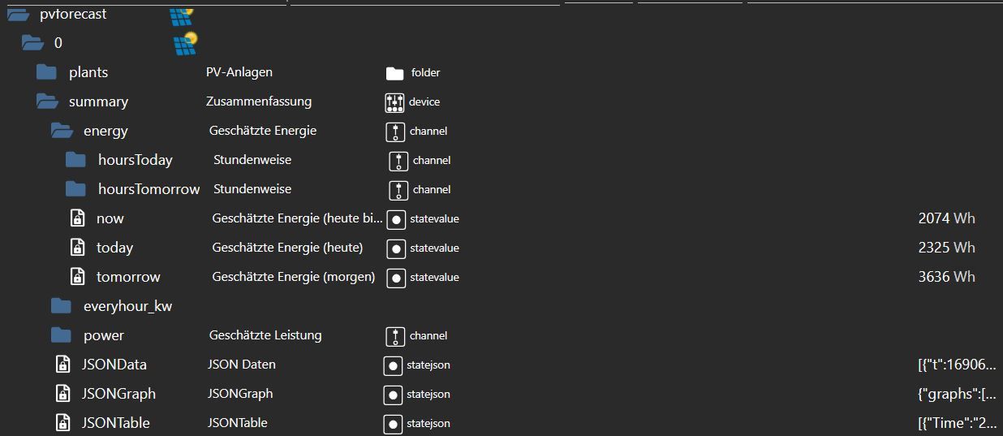
Task: Expand the hoursToday folder
Action: coord(76,160)
